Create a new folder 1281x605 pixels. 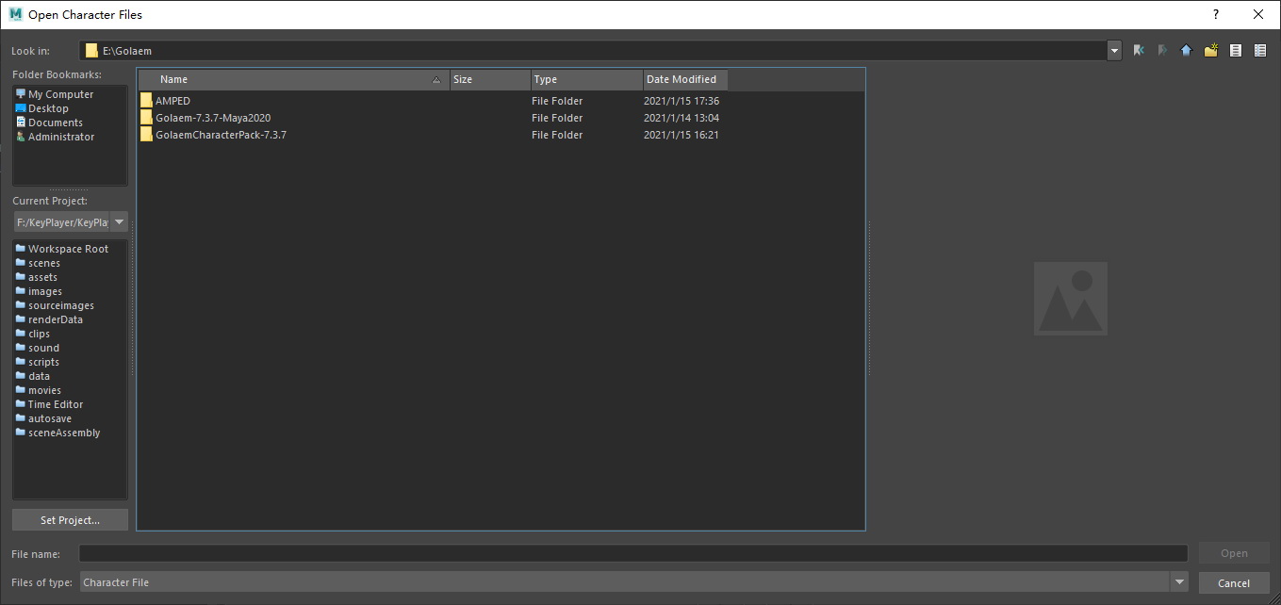click(1211, 51)
